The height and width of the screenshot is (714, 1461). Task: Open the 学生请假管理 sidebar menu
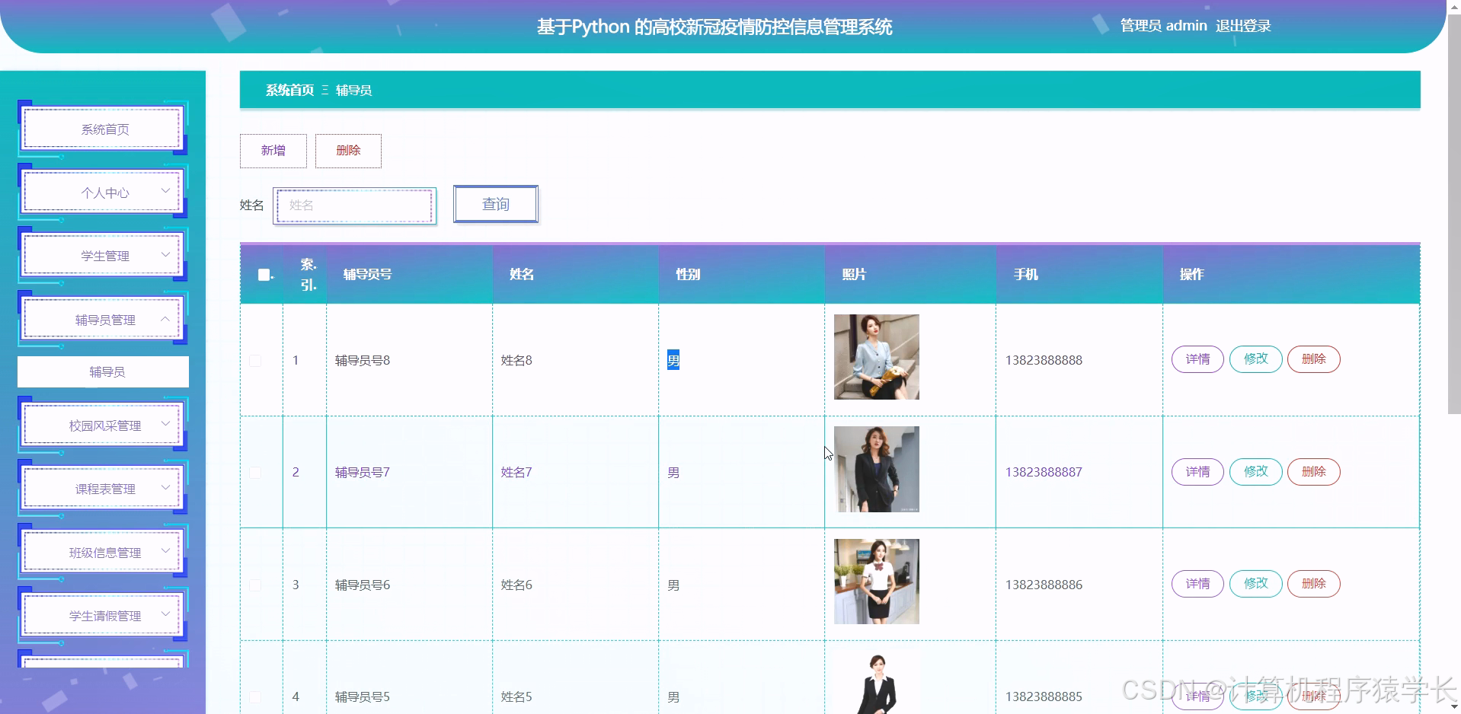[x=103, y=615]
